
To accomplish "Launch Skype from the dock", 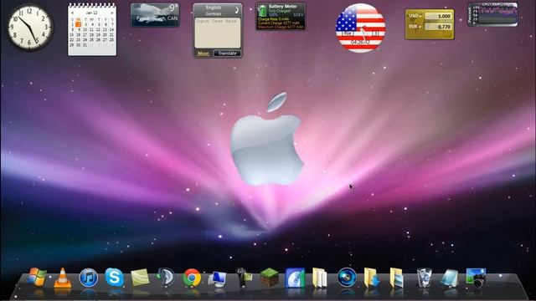I will pos(115,277).
